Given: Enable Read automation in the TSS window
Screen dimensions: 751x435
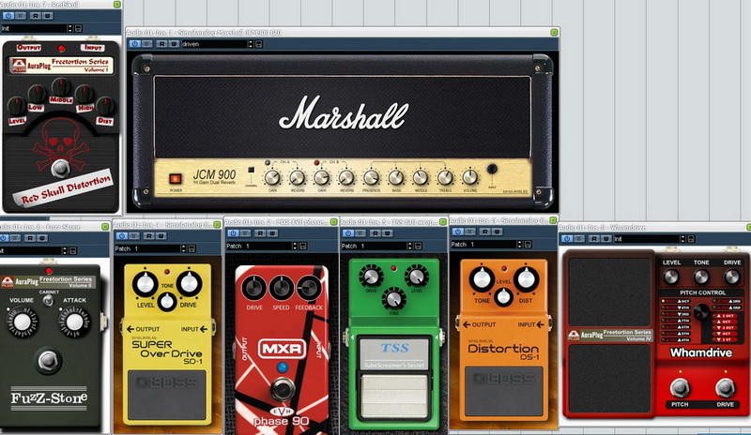Looking at the screenshot, I should pos(375,233).
